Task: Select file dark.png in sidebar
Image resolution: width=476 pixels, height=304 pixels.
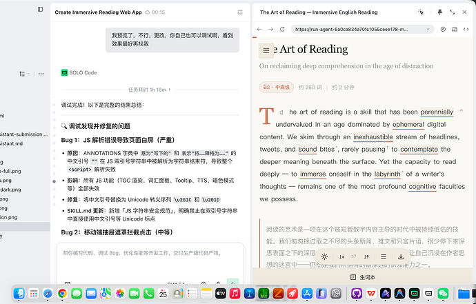Action: [10, 190]
